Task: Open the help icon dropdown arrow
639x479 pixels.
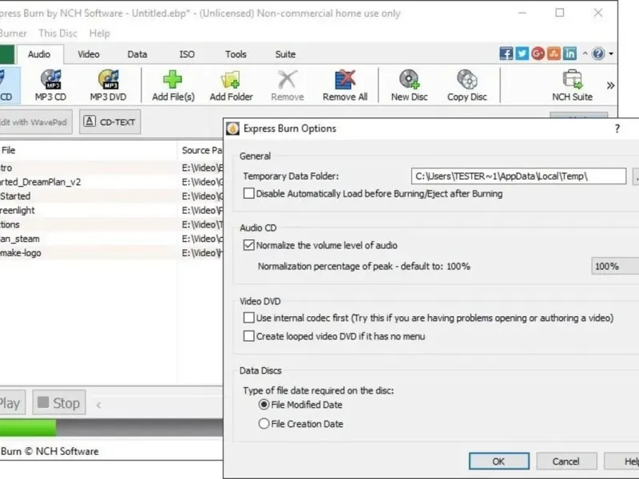Action: 611,53
